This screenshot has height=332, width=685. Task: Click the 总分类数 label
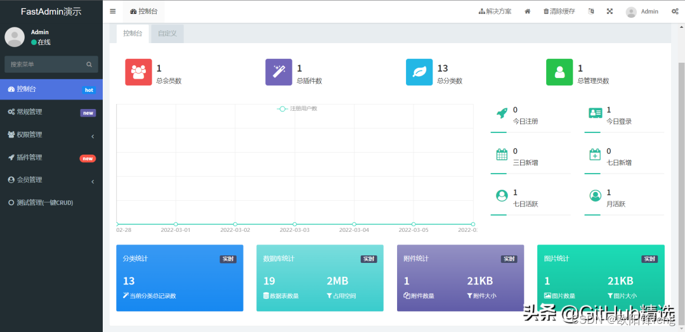[x=450, y=80]
